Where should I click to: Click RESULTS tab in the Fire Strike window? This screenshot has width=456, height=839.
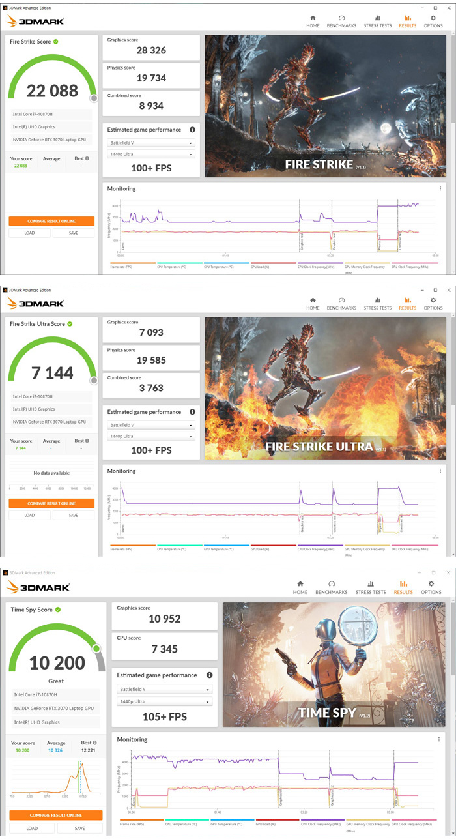click(x=407, y=22)
